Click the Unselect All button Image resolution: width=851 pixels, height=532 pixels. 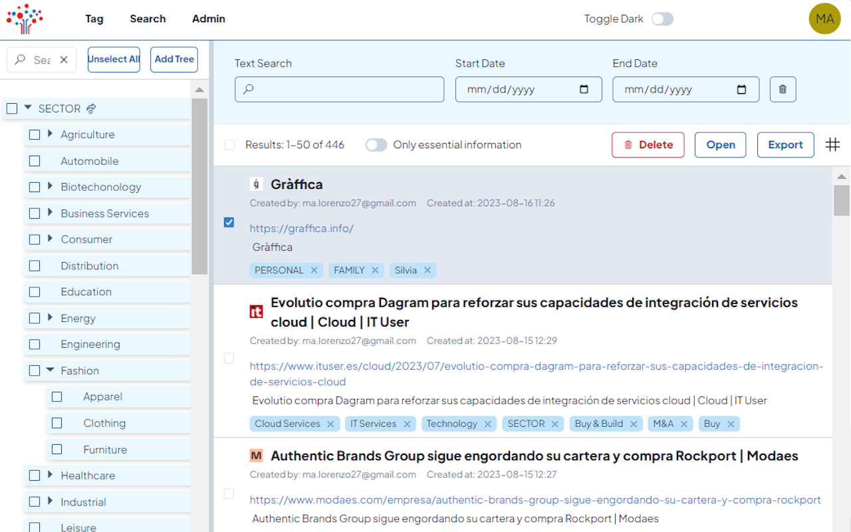click(x=114, y=59)
